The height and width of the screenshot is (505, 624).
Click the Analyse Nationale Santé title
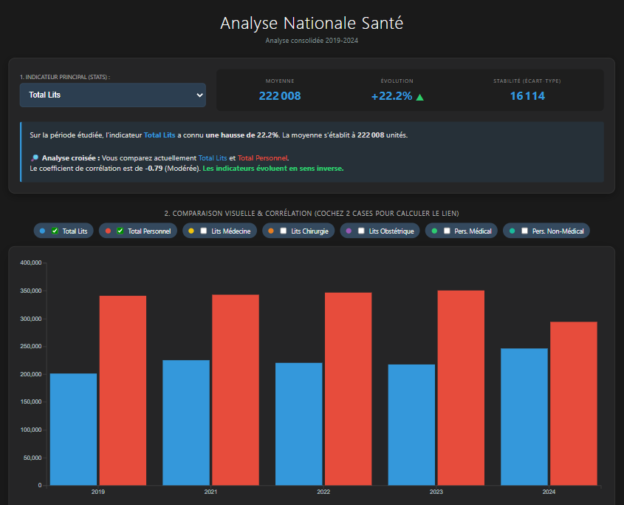pos(312,23)
